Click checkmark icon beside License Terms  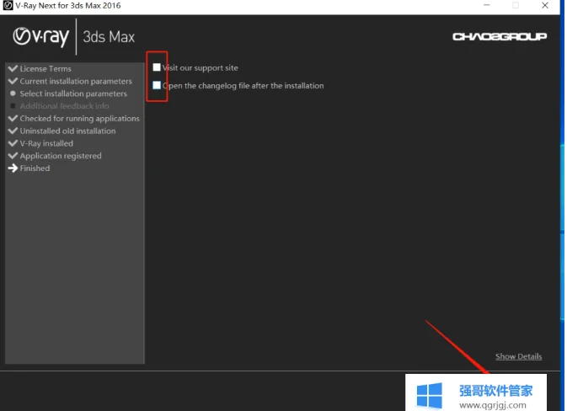point(13,68)
